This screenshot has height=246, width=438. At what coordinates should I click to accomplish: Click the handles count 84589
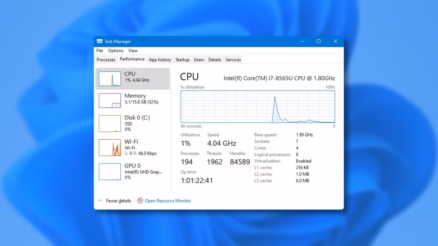[240, 162]
